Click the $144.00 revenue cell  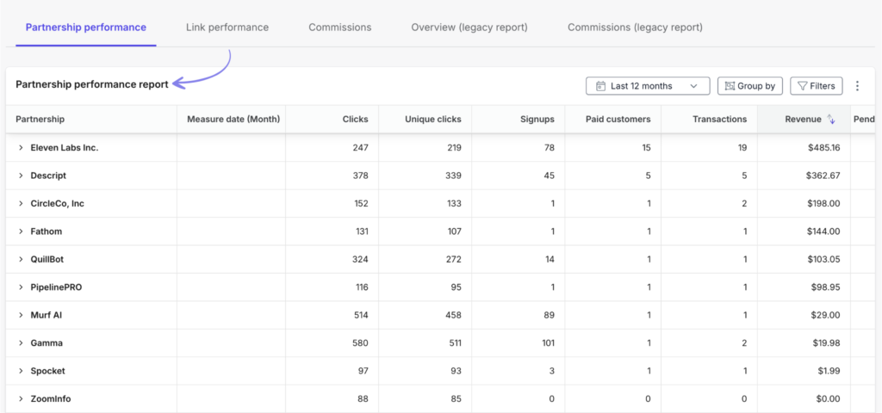[804, 231]
